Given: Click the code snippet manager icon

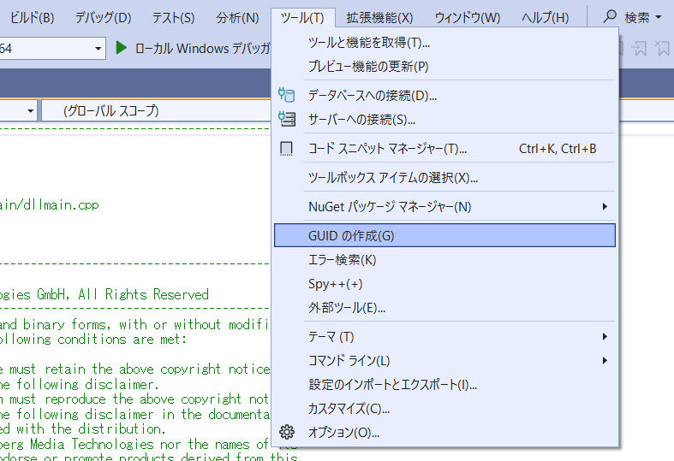Looking at the screenshot, I should pyautogui.click(x=287, y=149).
